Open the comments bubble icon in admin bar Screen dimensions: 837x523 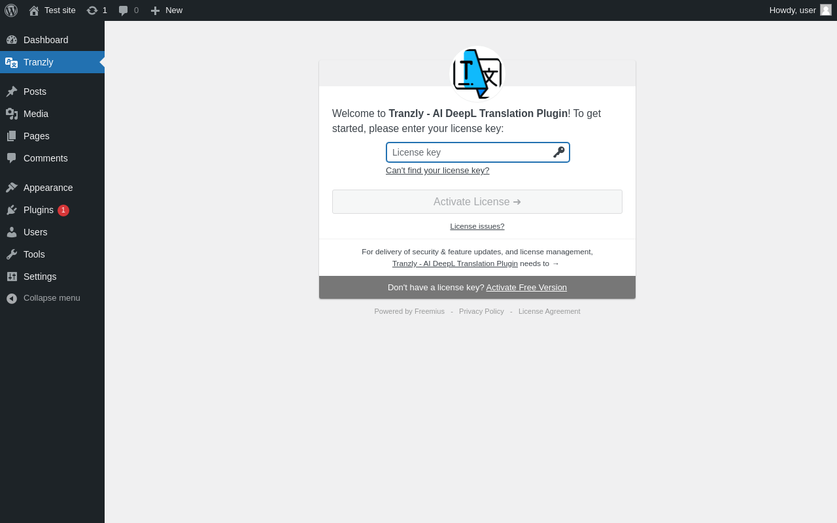point(123,10)
